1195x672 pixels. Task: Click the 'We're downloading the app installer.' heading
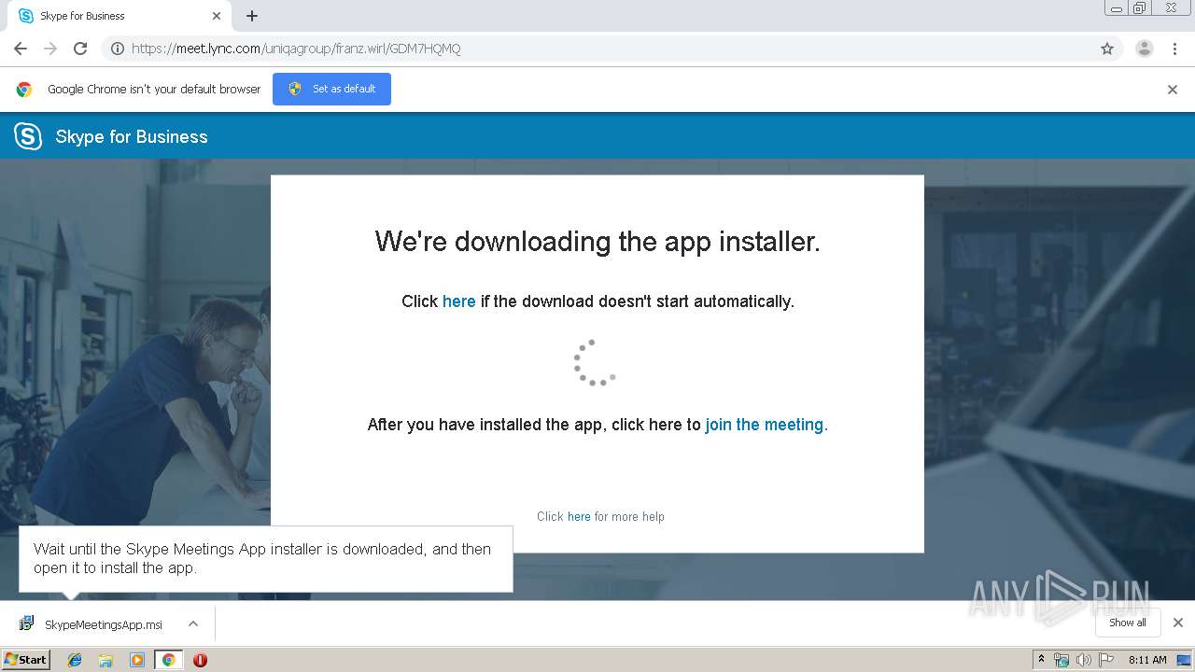(597, 242)
